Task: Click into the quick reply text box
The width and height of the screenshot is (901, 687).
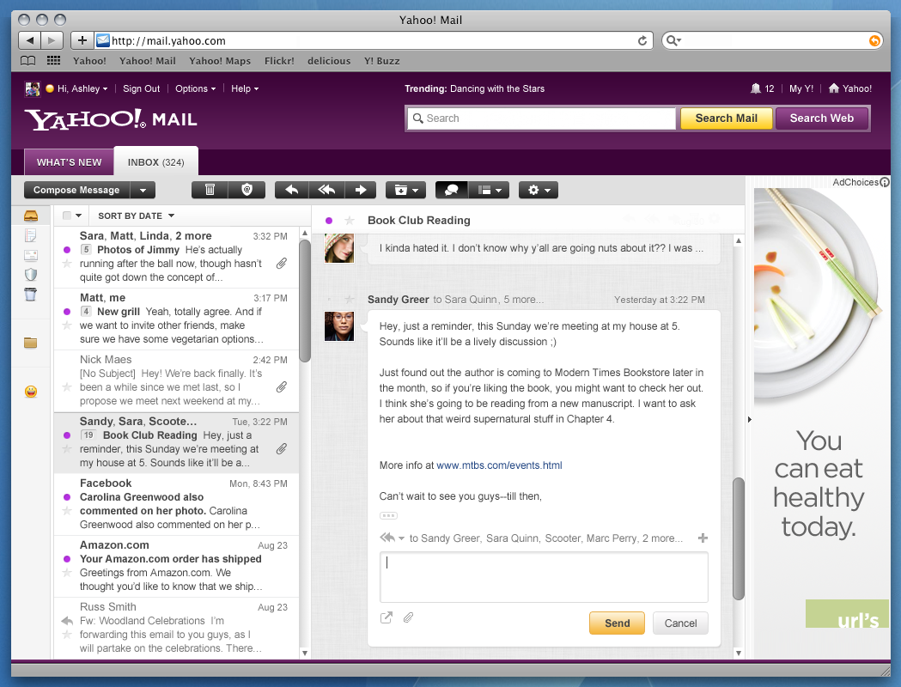Action: coord(544,577)
